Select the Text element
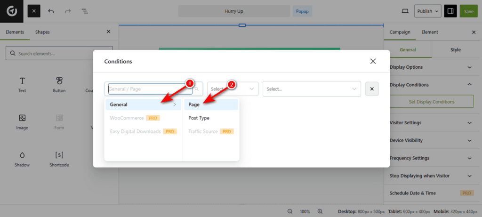The image size is (482, 217). [22, 85]
